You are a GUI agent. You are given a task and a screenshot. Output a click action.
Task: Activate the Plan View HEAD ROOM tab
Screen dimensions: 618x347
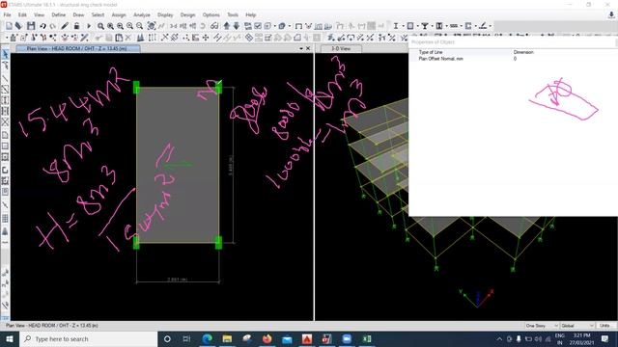(77, 48)
